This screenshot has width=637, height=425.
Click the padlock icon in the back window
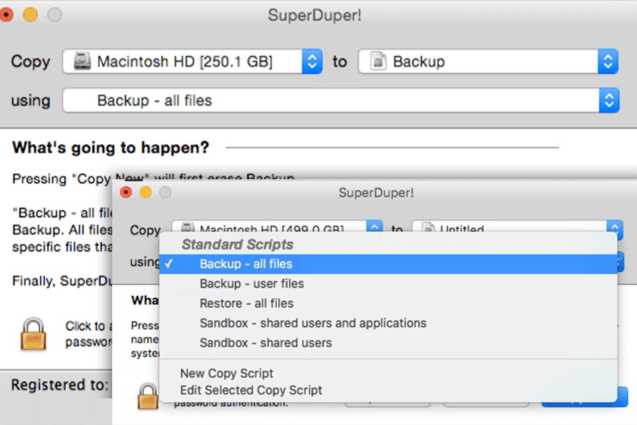pos(33,335)
